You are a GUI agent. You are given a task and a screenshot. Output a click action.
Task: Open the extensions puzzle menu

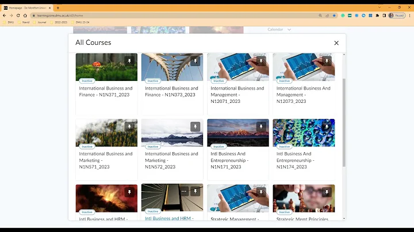tap(377, 16)
